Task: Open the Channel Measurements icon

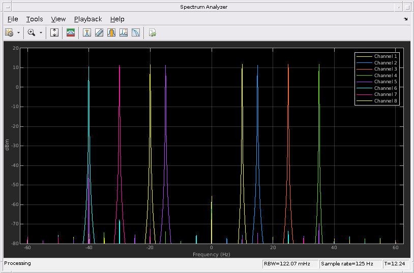Action: coord(111,32)
